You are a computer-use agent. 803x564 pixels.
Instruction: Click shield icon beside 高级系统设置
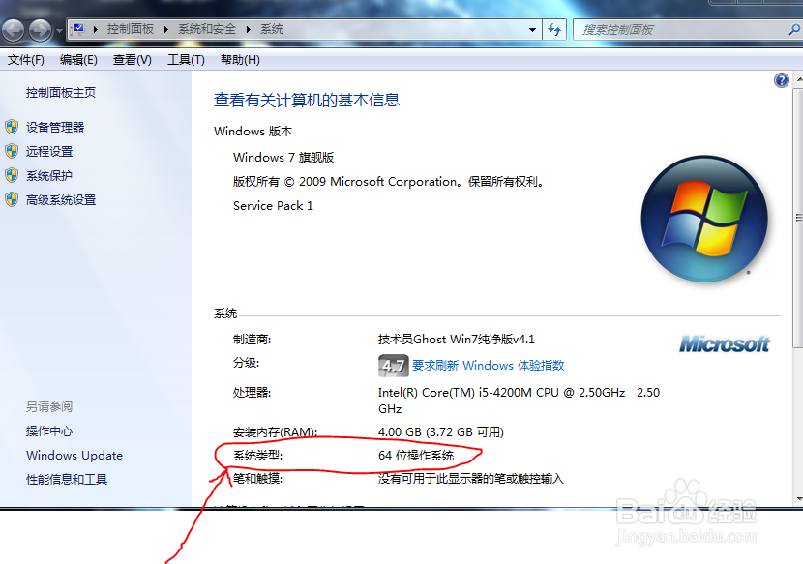[x=12, y=200]
